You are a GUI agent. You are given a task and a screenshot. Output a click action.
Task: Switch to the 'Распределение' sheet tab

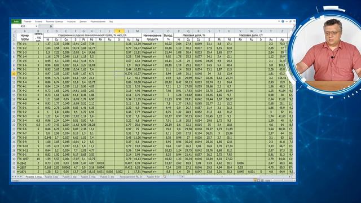point(131,176)
